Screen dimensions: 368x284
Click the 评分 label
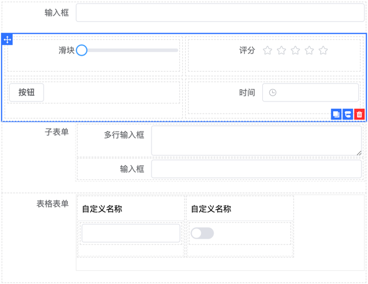[x=247, y=50]
